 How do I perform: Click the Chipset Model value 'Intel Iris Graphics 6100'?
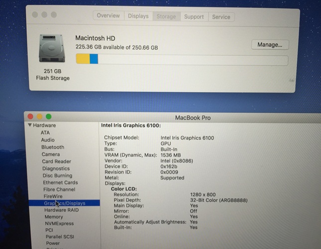click(187, 138)
